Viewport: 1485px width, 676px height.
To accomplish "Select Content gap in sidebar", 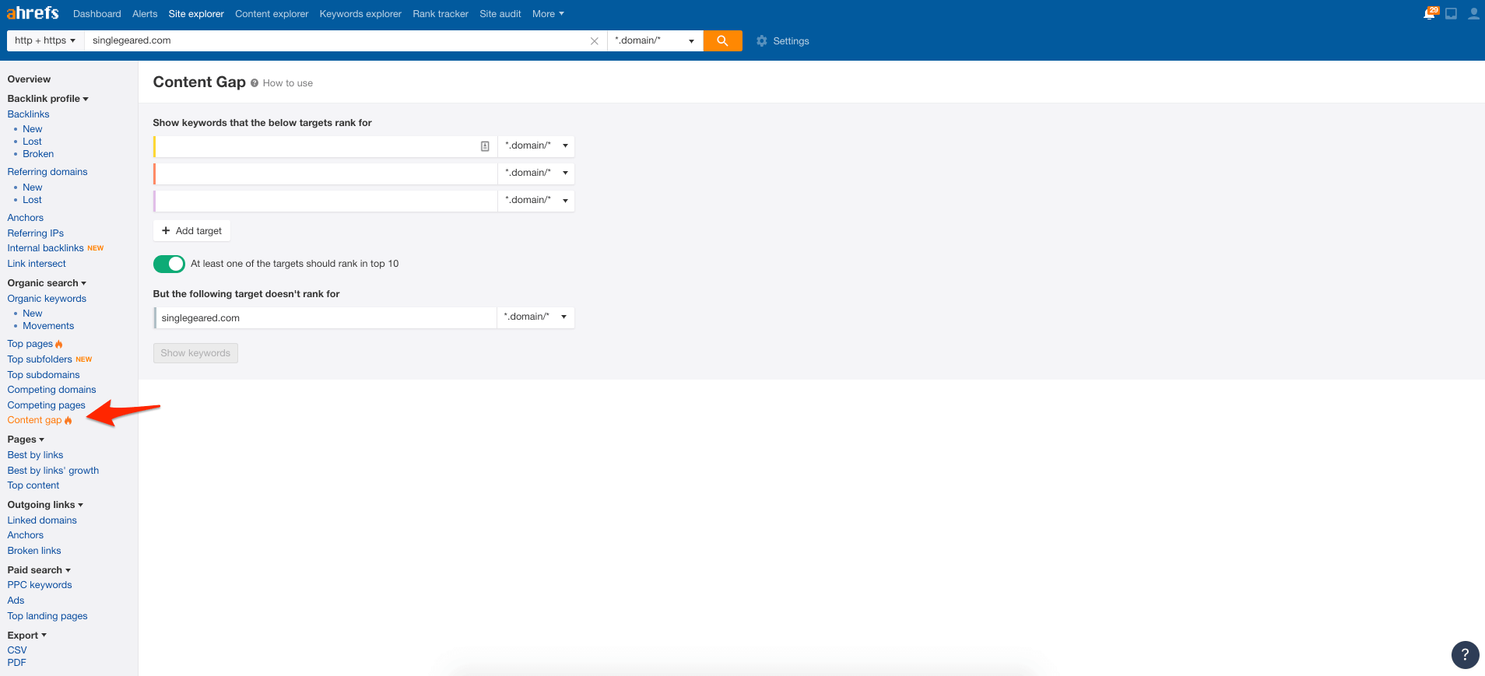I will (x=34, y=420).
